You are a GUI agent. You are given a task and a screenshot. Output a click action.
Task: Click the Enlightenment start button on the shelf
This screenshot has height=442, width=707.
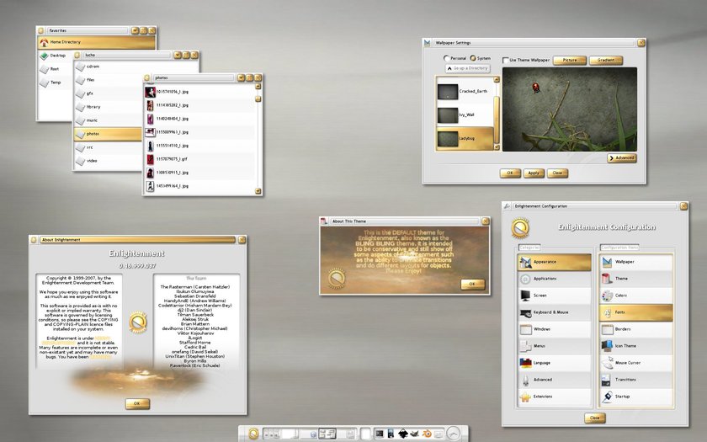click(253, 434)
